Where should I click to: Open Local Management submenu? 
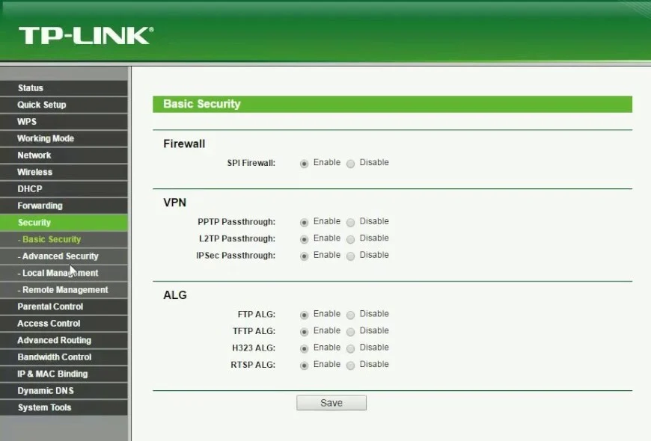(64, 273)
